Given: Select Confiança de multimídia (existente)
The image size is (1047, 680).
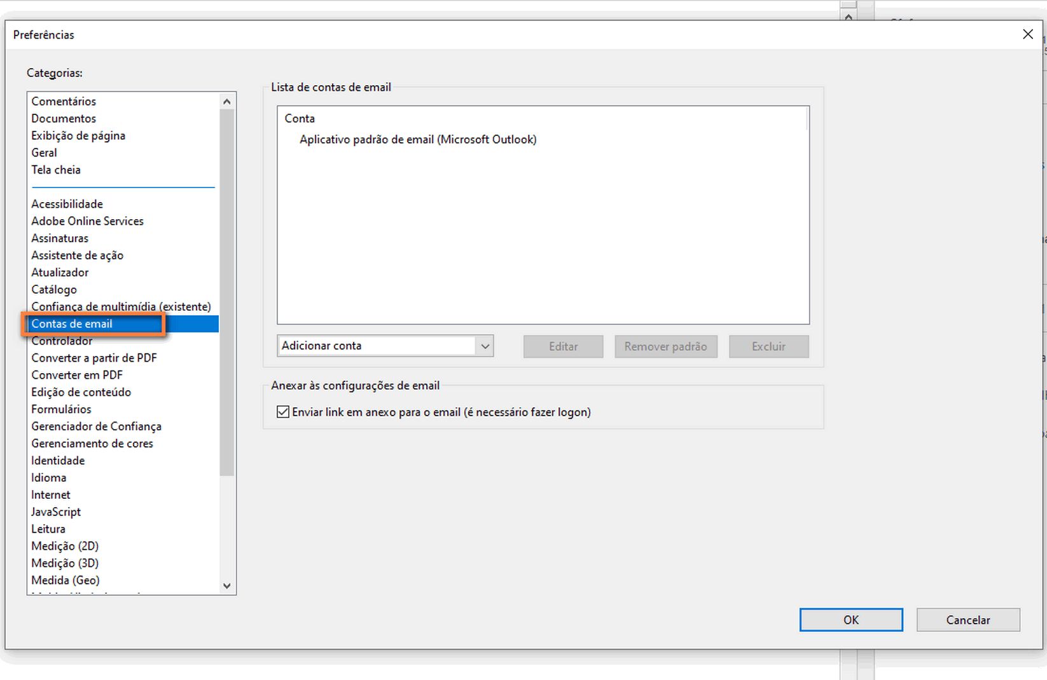Looking at the screenshot, I should [121, 307].
